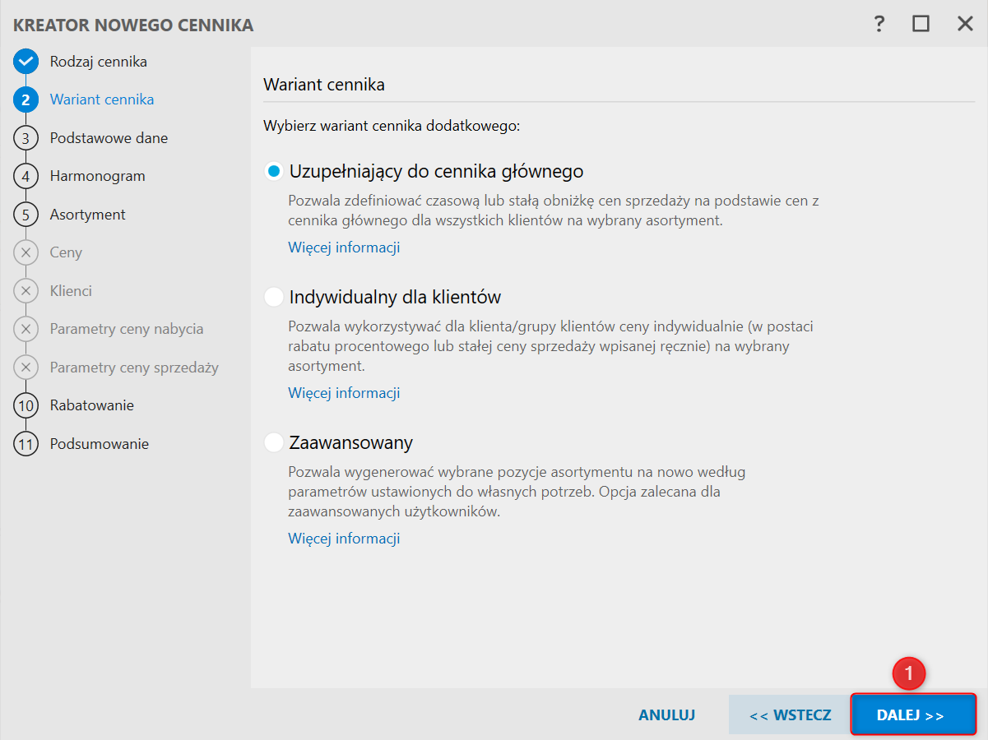Image resolution: width=988 pixels, height=740 pixels.
Task: Click step 10 circle icon for Rabatowanie
Action: pyautogui.click(x=26, y=405)
